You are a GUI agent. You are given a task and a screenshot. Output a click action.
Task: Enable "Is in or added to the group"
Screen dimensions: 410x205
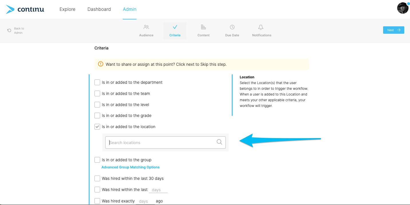(x=97, y=160)
